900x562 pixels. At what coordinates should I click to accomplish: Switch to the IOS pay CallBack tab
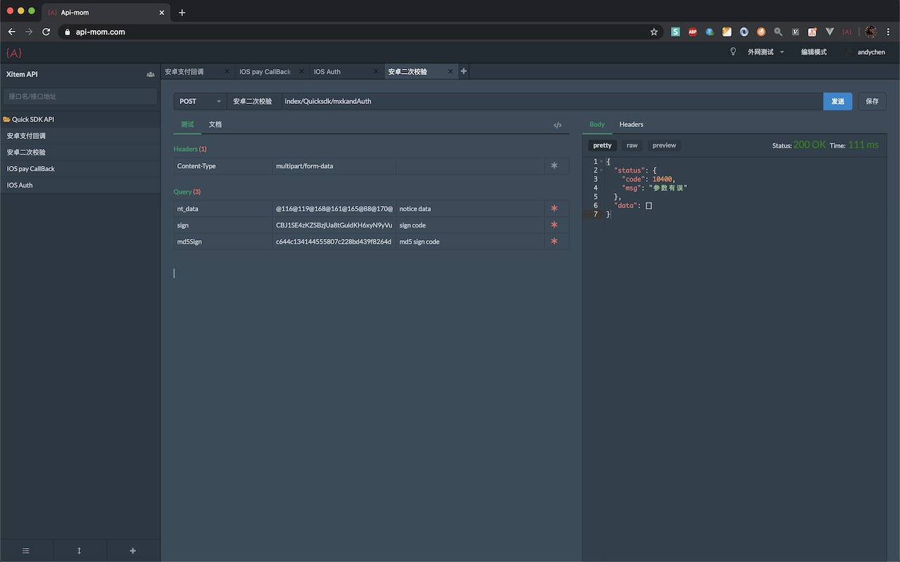click(265, 72)
